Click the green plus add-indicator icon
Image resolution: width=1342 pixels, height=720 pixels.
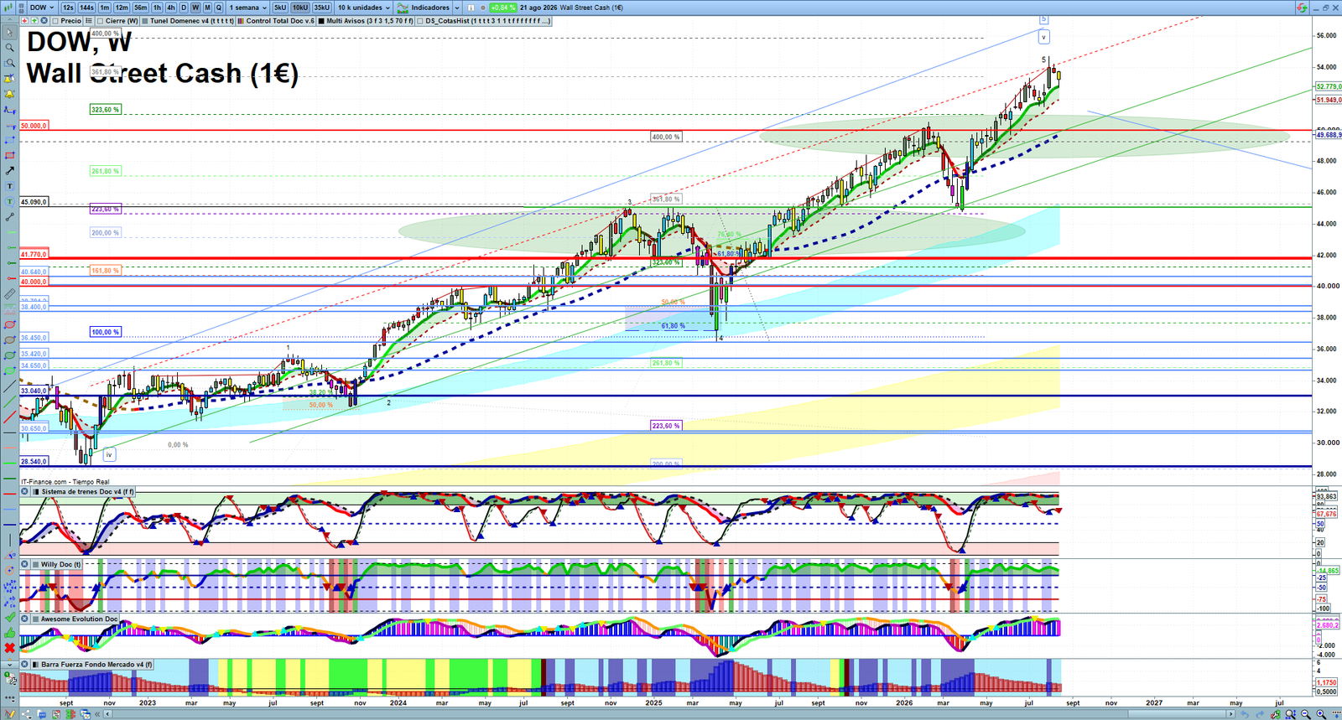(34, 20)
